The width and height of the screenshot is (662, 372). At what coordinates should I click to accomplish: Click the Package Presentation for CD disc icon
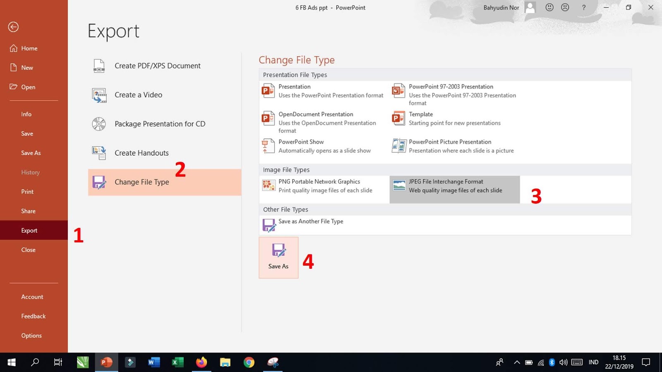coord(99,124)
